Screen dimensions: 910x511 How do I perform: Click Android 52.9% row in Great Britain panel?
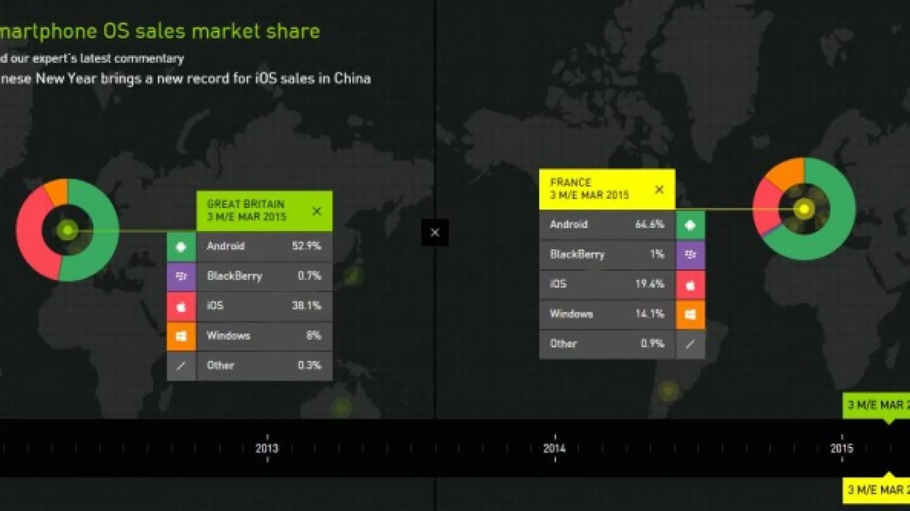click(264, 246)
